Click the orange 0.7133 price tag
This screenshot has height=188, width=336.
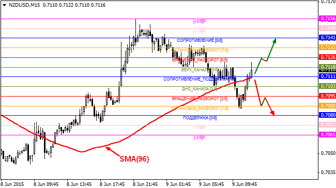(327, 48)
